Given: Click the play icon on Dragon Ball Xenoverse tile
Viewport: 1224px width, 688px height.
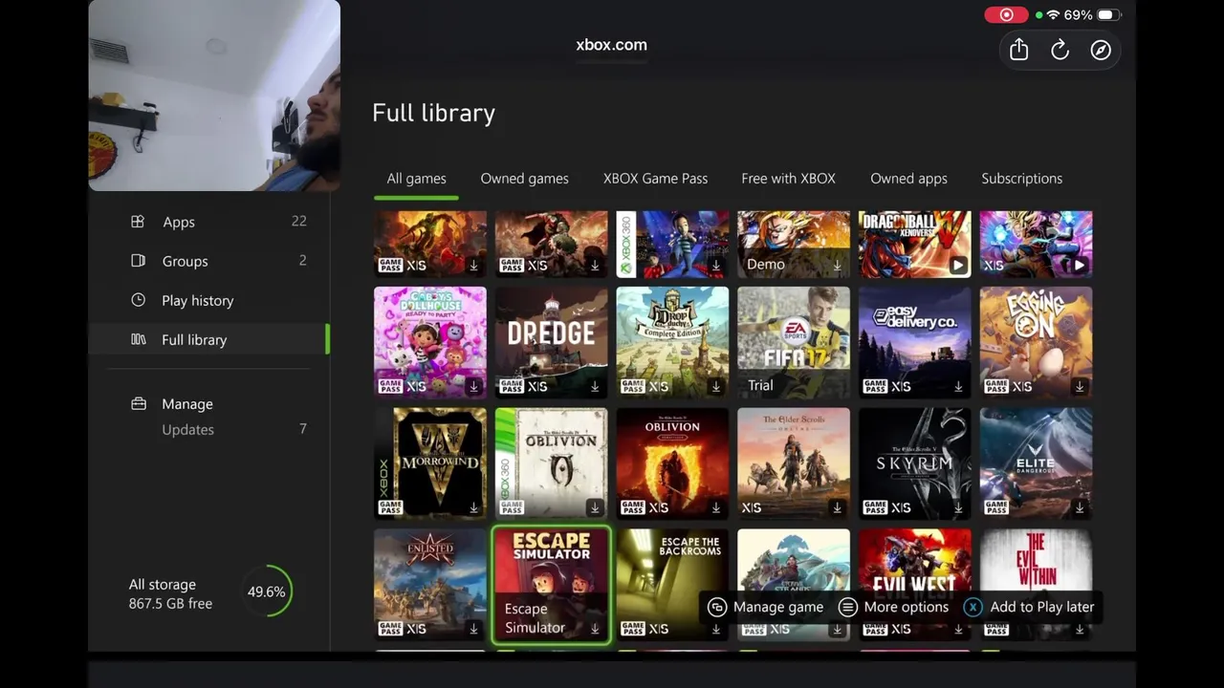Looking at the screenshot, I should pyautogui.click(x=958, y=266).
